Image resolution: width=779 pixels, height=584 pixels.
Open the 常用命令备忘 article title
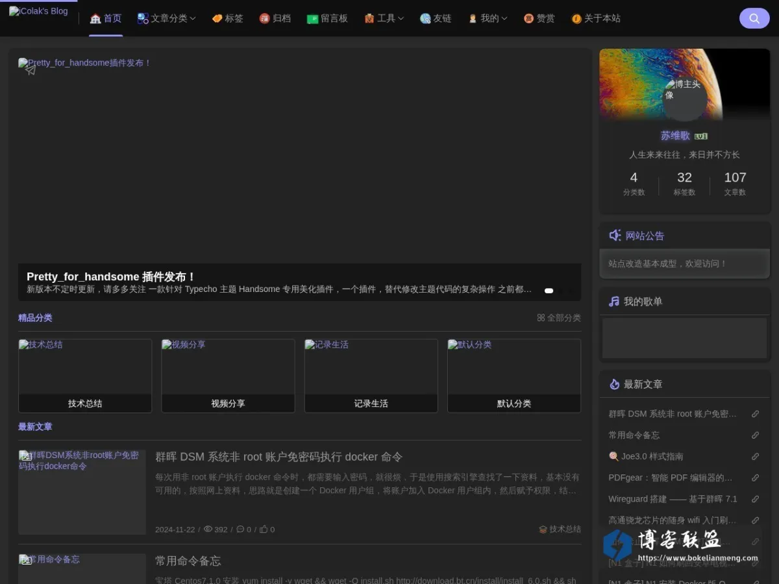click(x=188, y=561)
